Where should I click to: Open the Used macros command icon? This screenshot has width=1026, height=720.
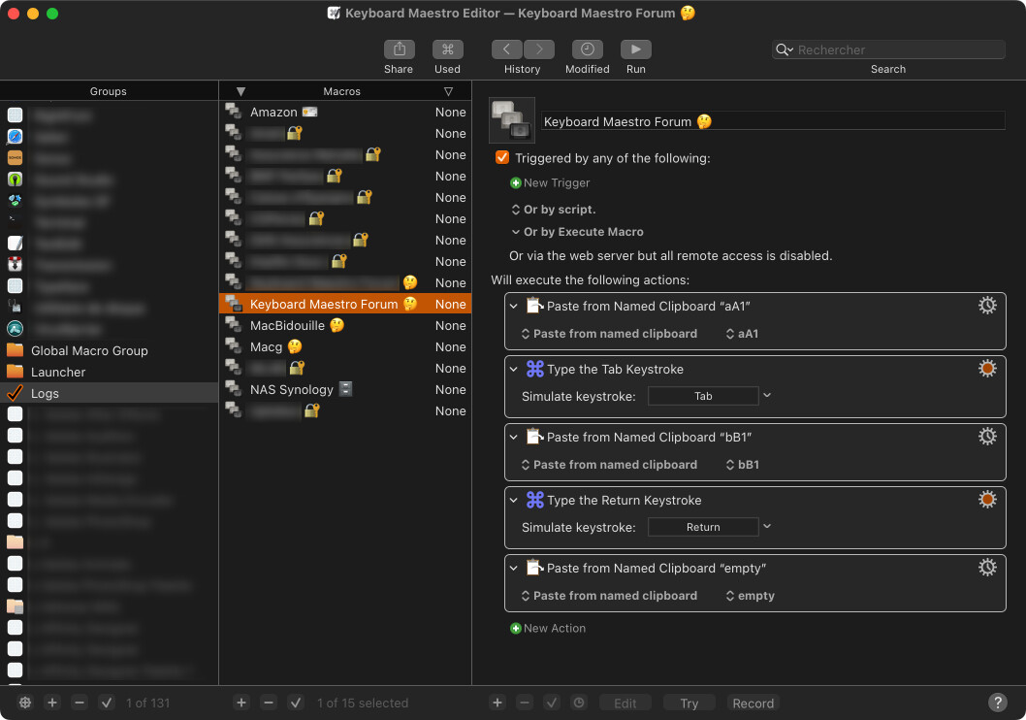point(448,49)
